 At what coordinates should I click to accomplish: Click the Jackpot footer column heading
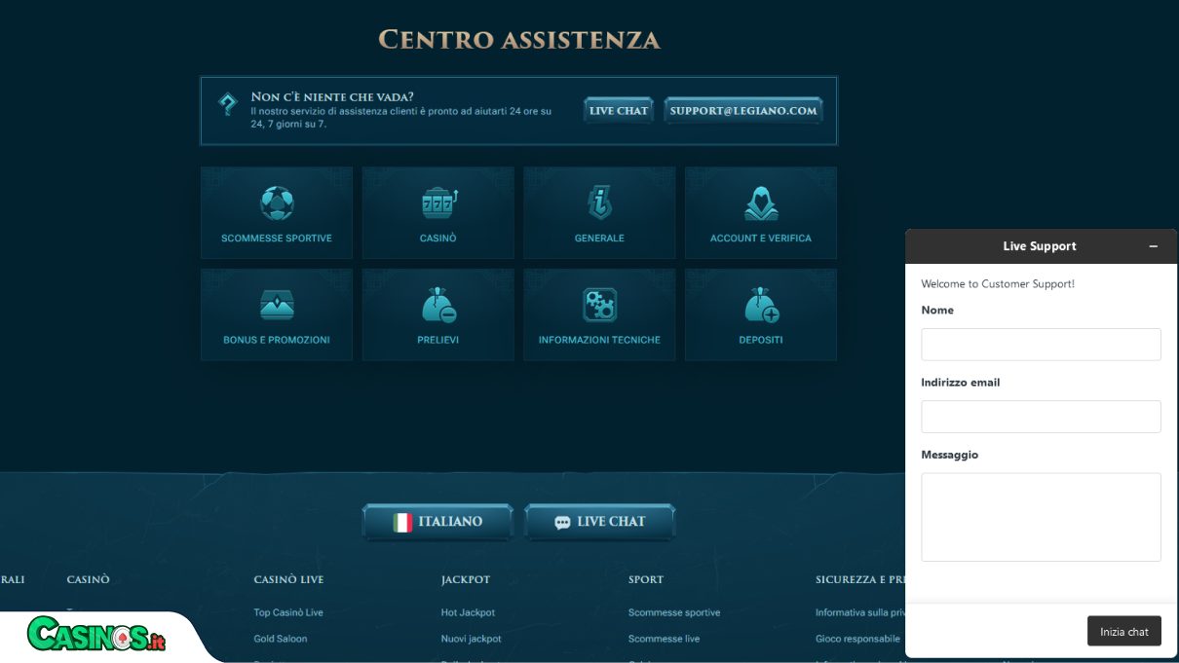click(x=466, y=579)
